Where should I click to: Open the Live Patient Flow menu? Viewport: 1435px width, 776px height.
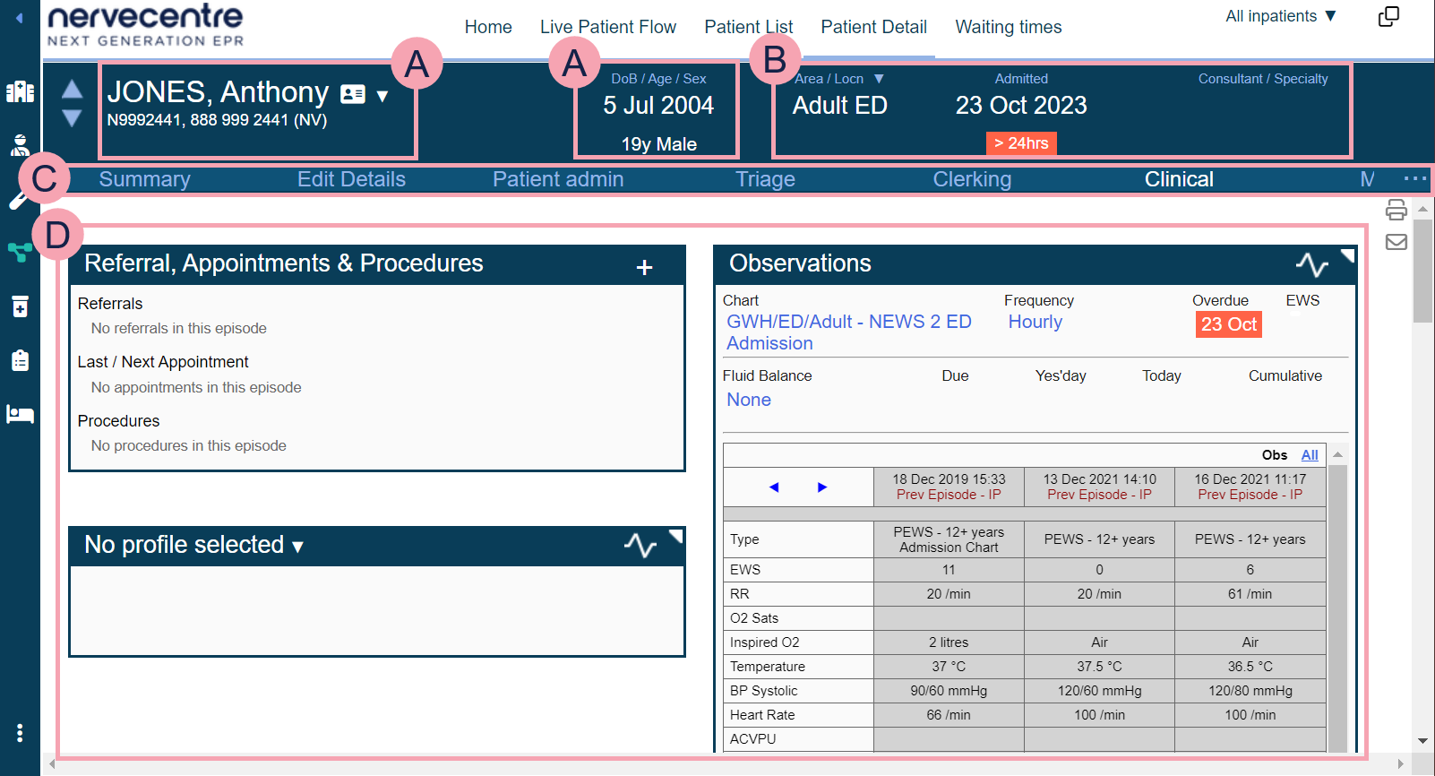[x=607, y=27]
